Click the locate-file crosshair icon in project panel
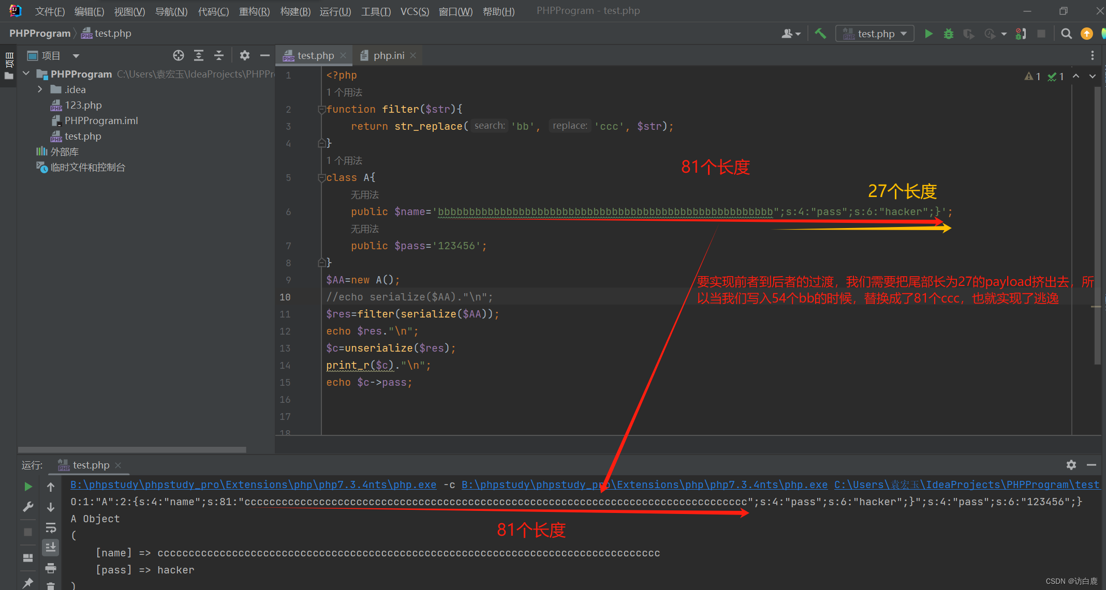1106x590 pixels. (179, 55)
